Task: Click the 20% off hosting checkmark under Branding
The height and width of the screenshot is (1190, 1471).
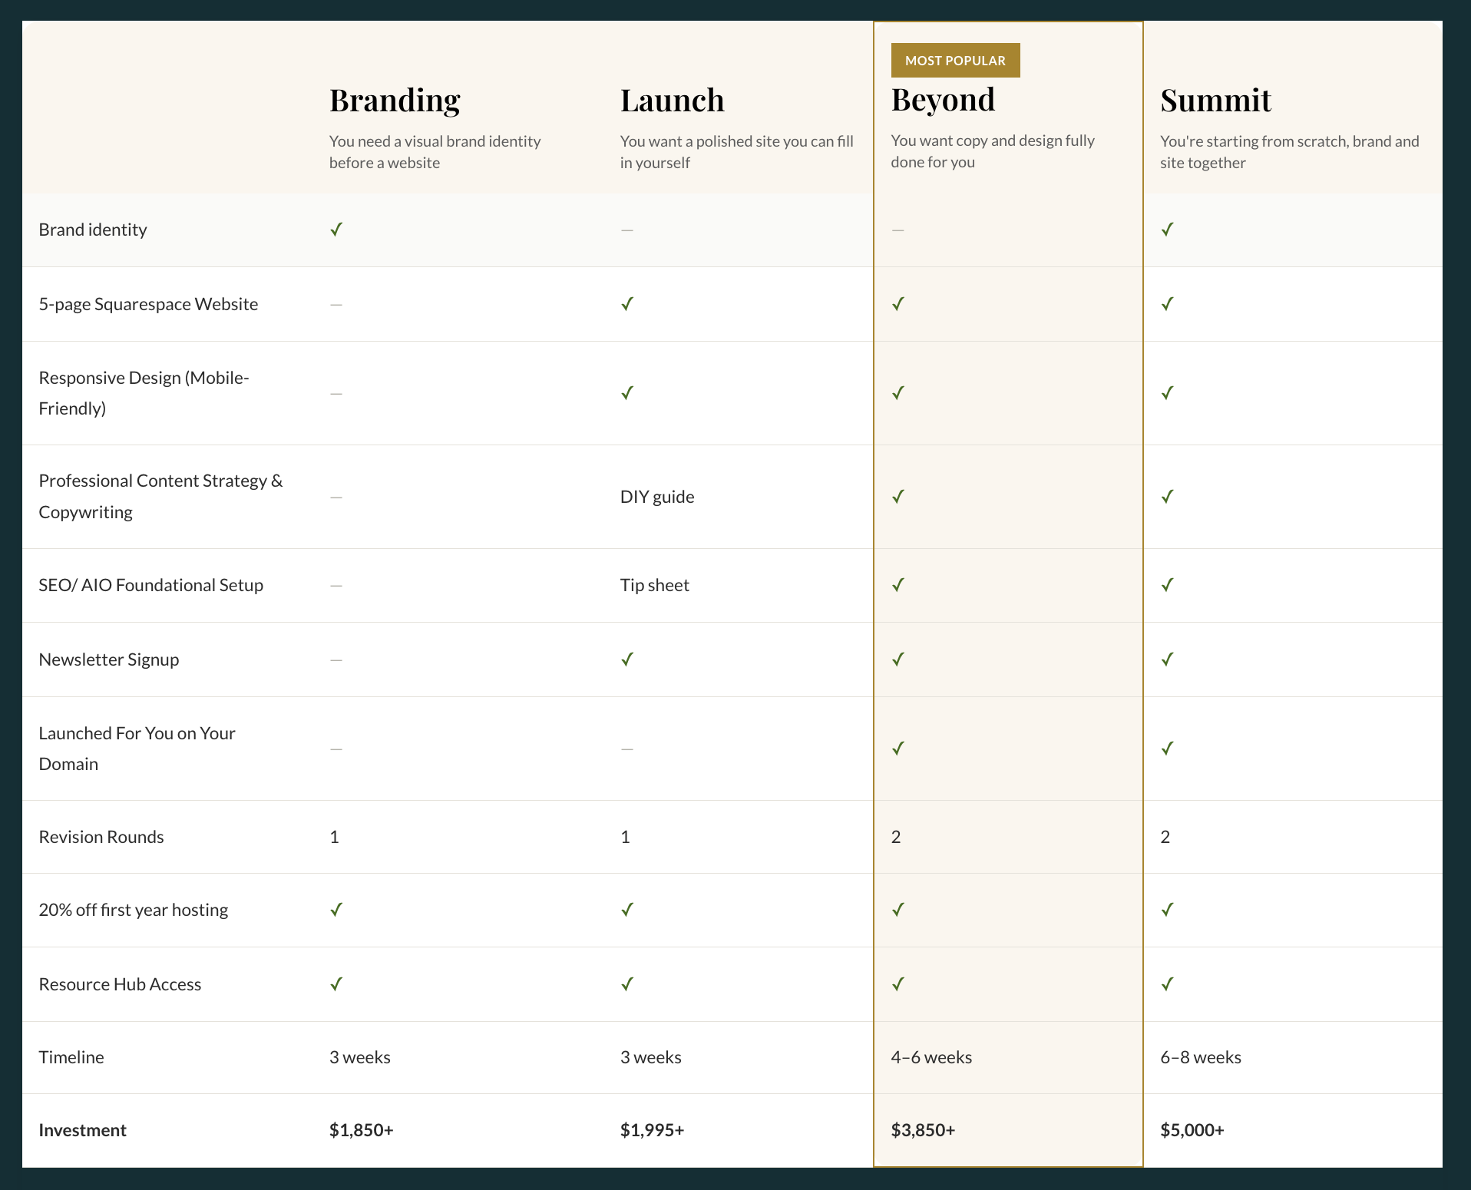Action: pos(336,910)
